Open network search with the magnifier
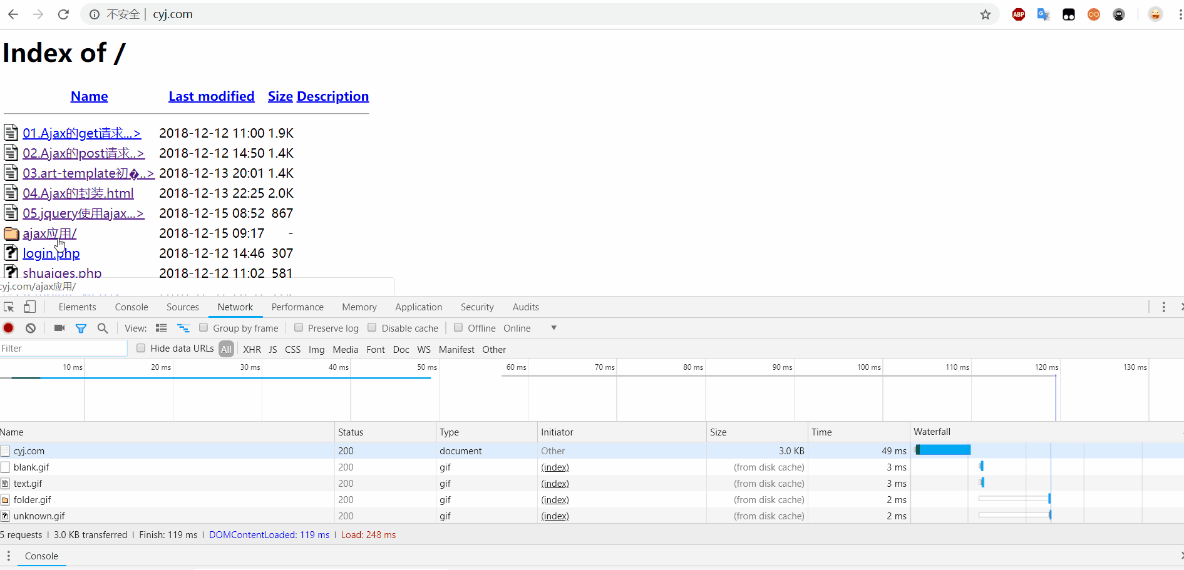Screen dimensions: 1184x570 tap(103, 328)
